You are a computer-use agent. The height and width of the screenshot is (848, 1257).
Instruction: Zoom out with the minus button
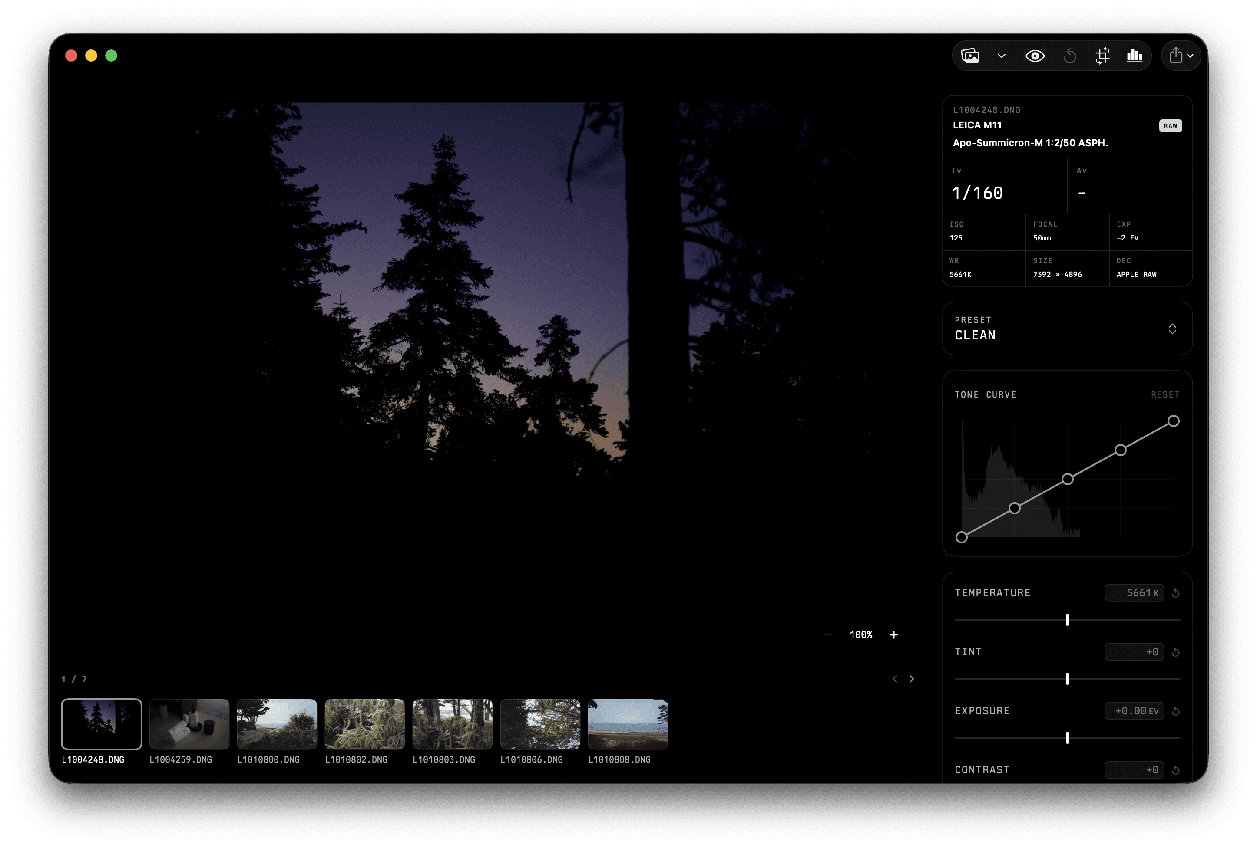pyautogui.click(x=827, y=634)
